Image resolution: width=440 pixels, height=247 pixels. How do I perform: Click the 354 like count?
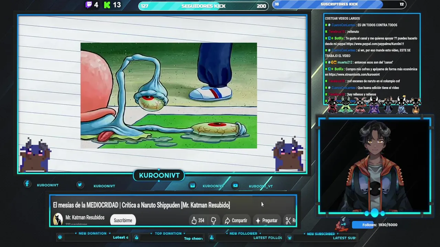click(201, 221)
